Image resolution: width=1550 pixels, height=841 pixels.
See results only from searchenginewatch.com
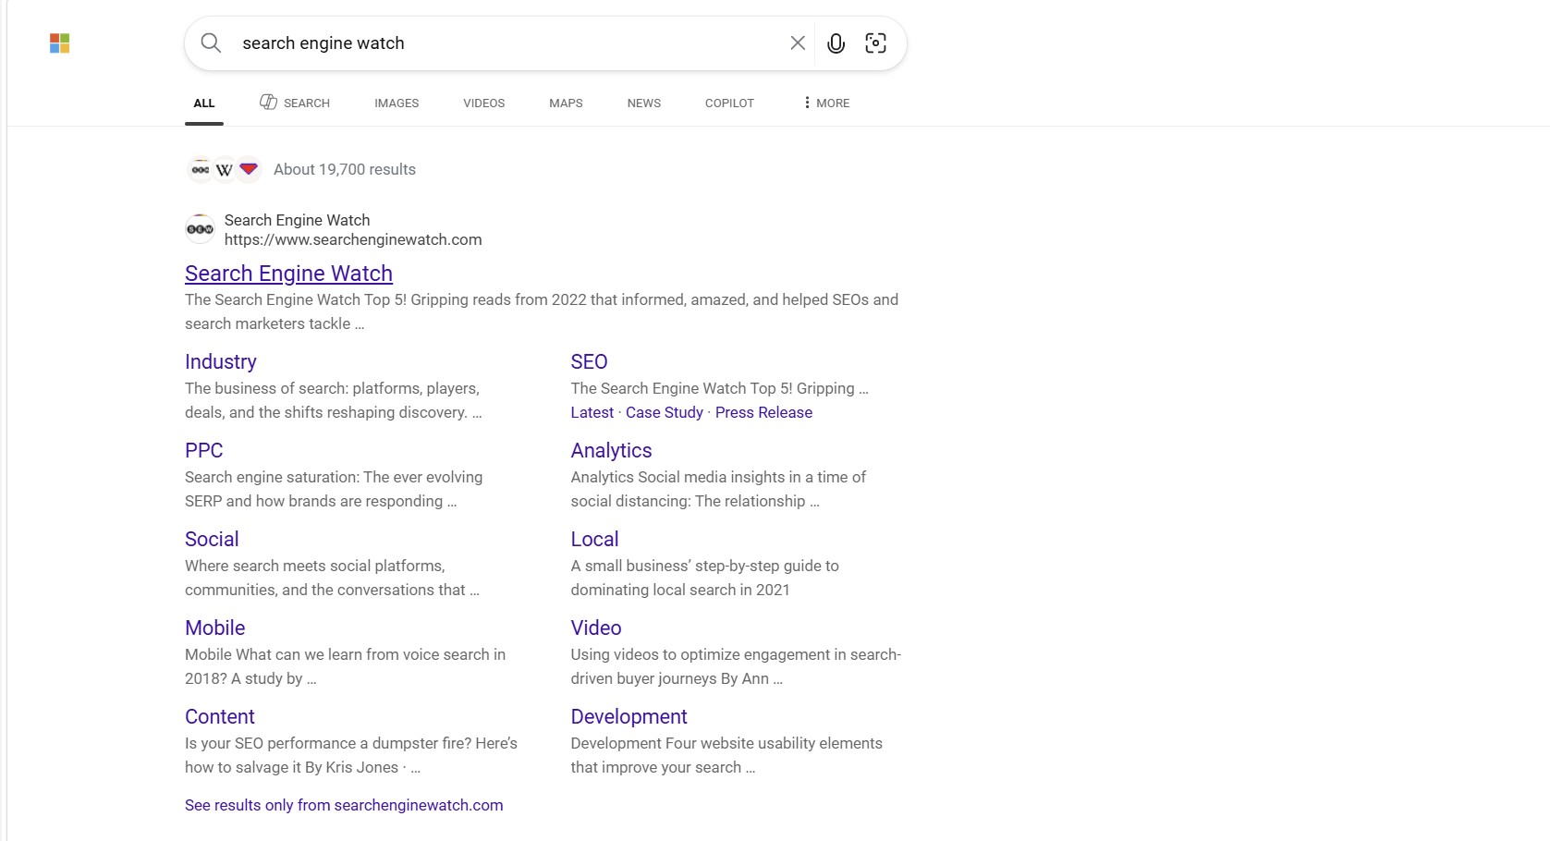tap(344, 806)
